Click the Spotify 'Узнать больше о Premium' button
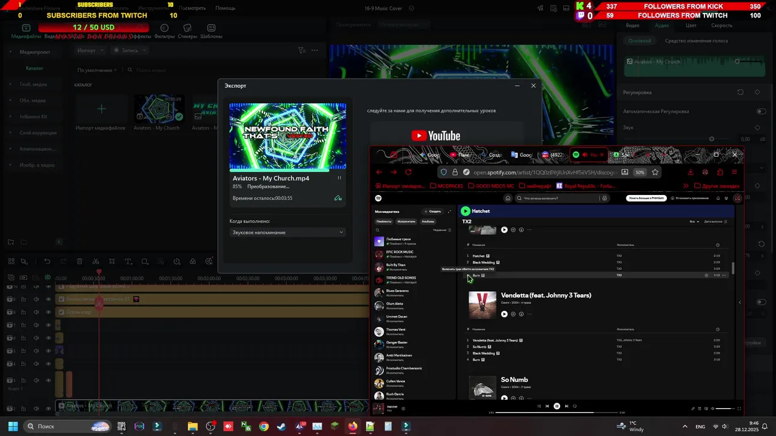Image resolution: width=776 pixels, height=436 pixels. tap(646, 198)
